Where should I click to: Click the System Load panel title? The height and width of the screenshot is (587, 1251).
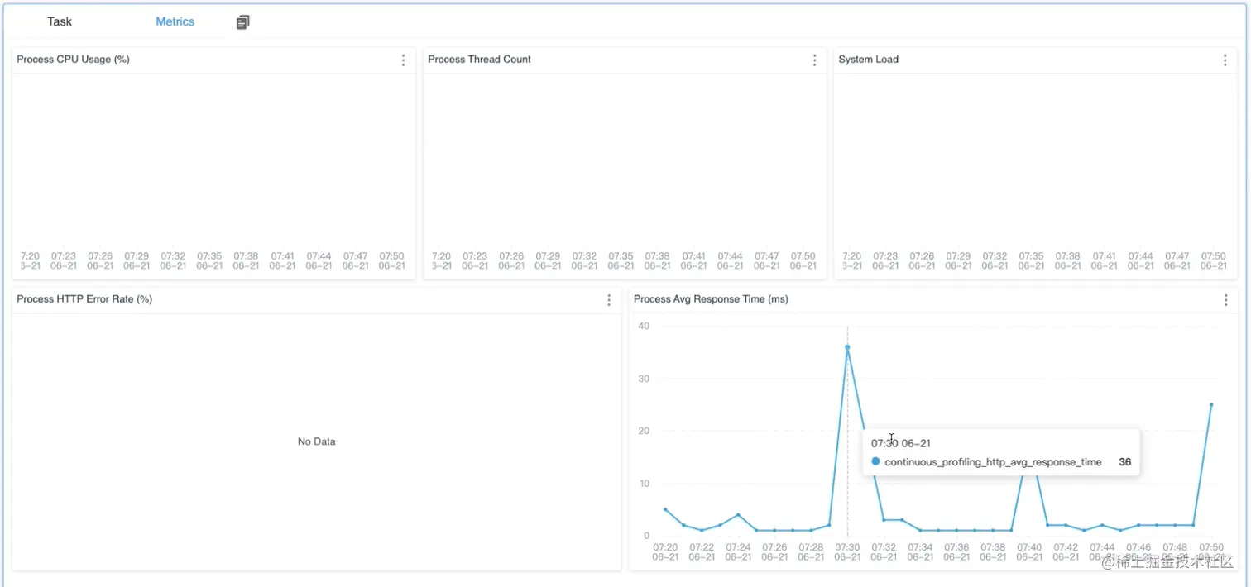click(868, 60)
